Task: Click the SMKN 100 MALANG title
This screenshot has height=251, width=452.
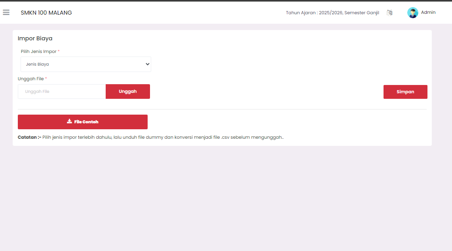Action: pyautogui.click(x=46, y=13)
